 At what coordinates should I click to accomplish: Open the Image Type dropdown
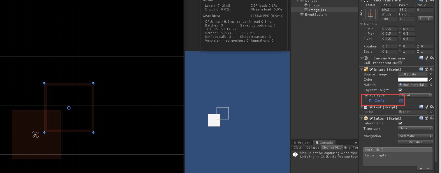[x=416, y=95]
